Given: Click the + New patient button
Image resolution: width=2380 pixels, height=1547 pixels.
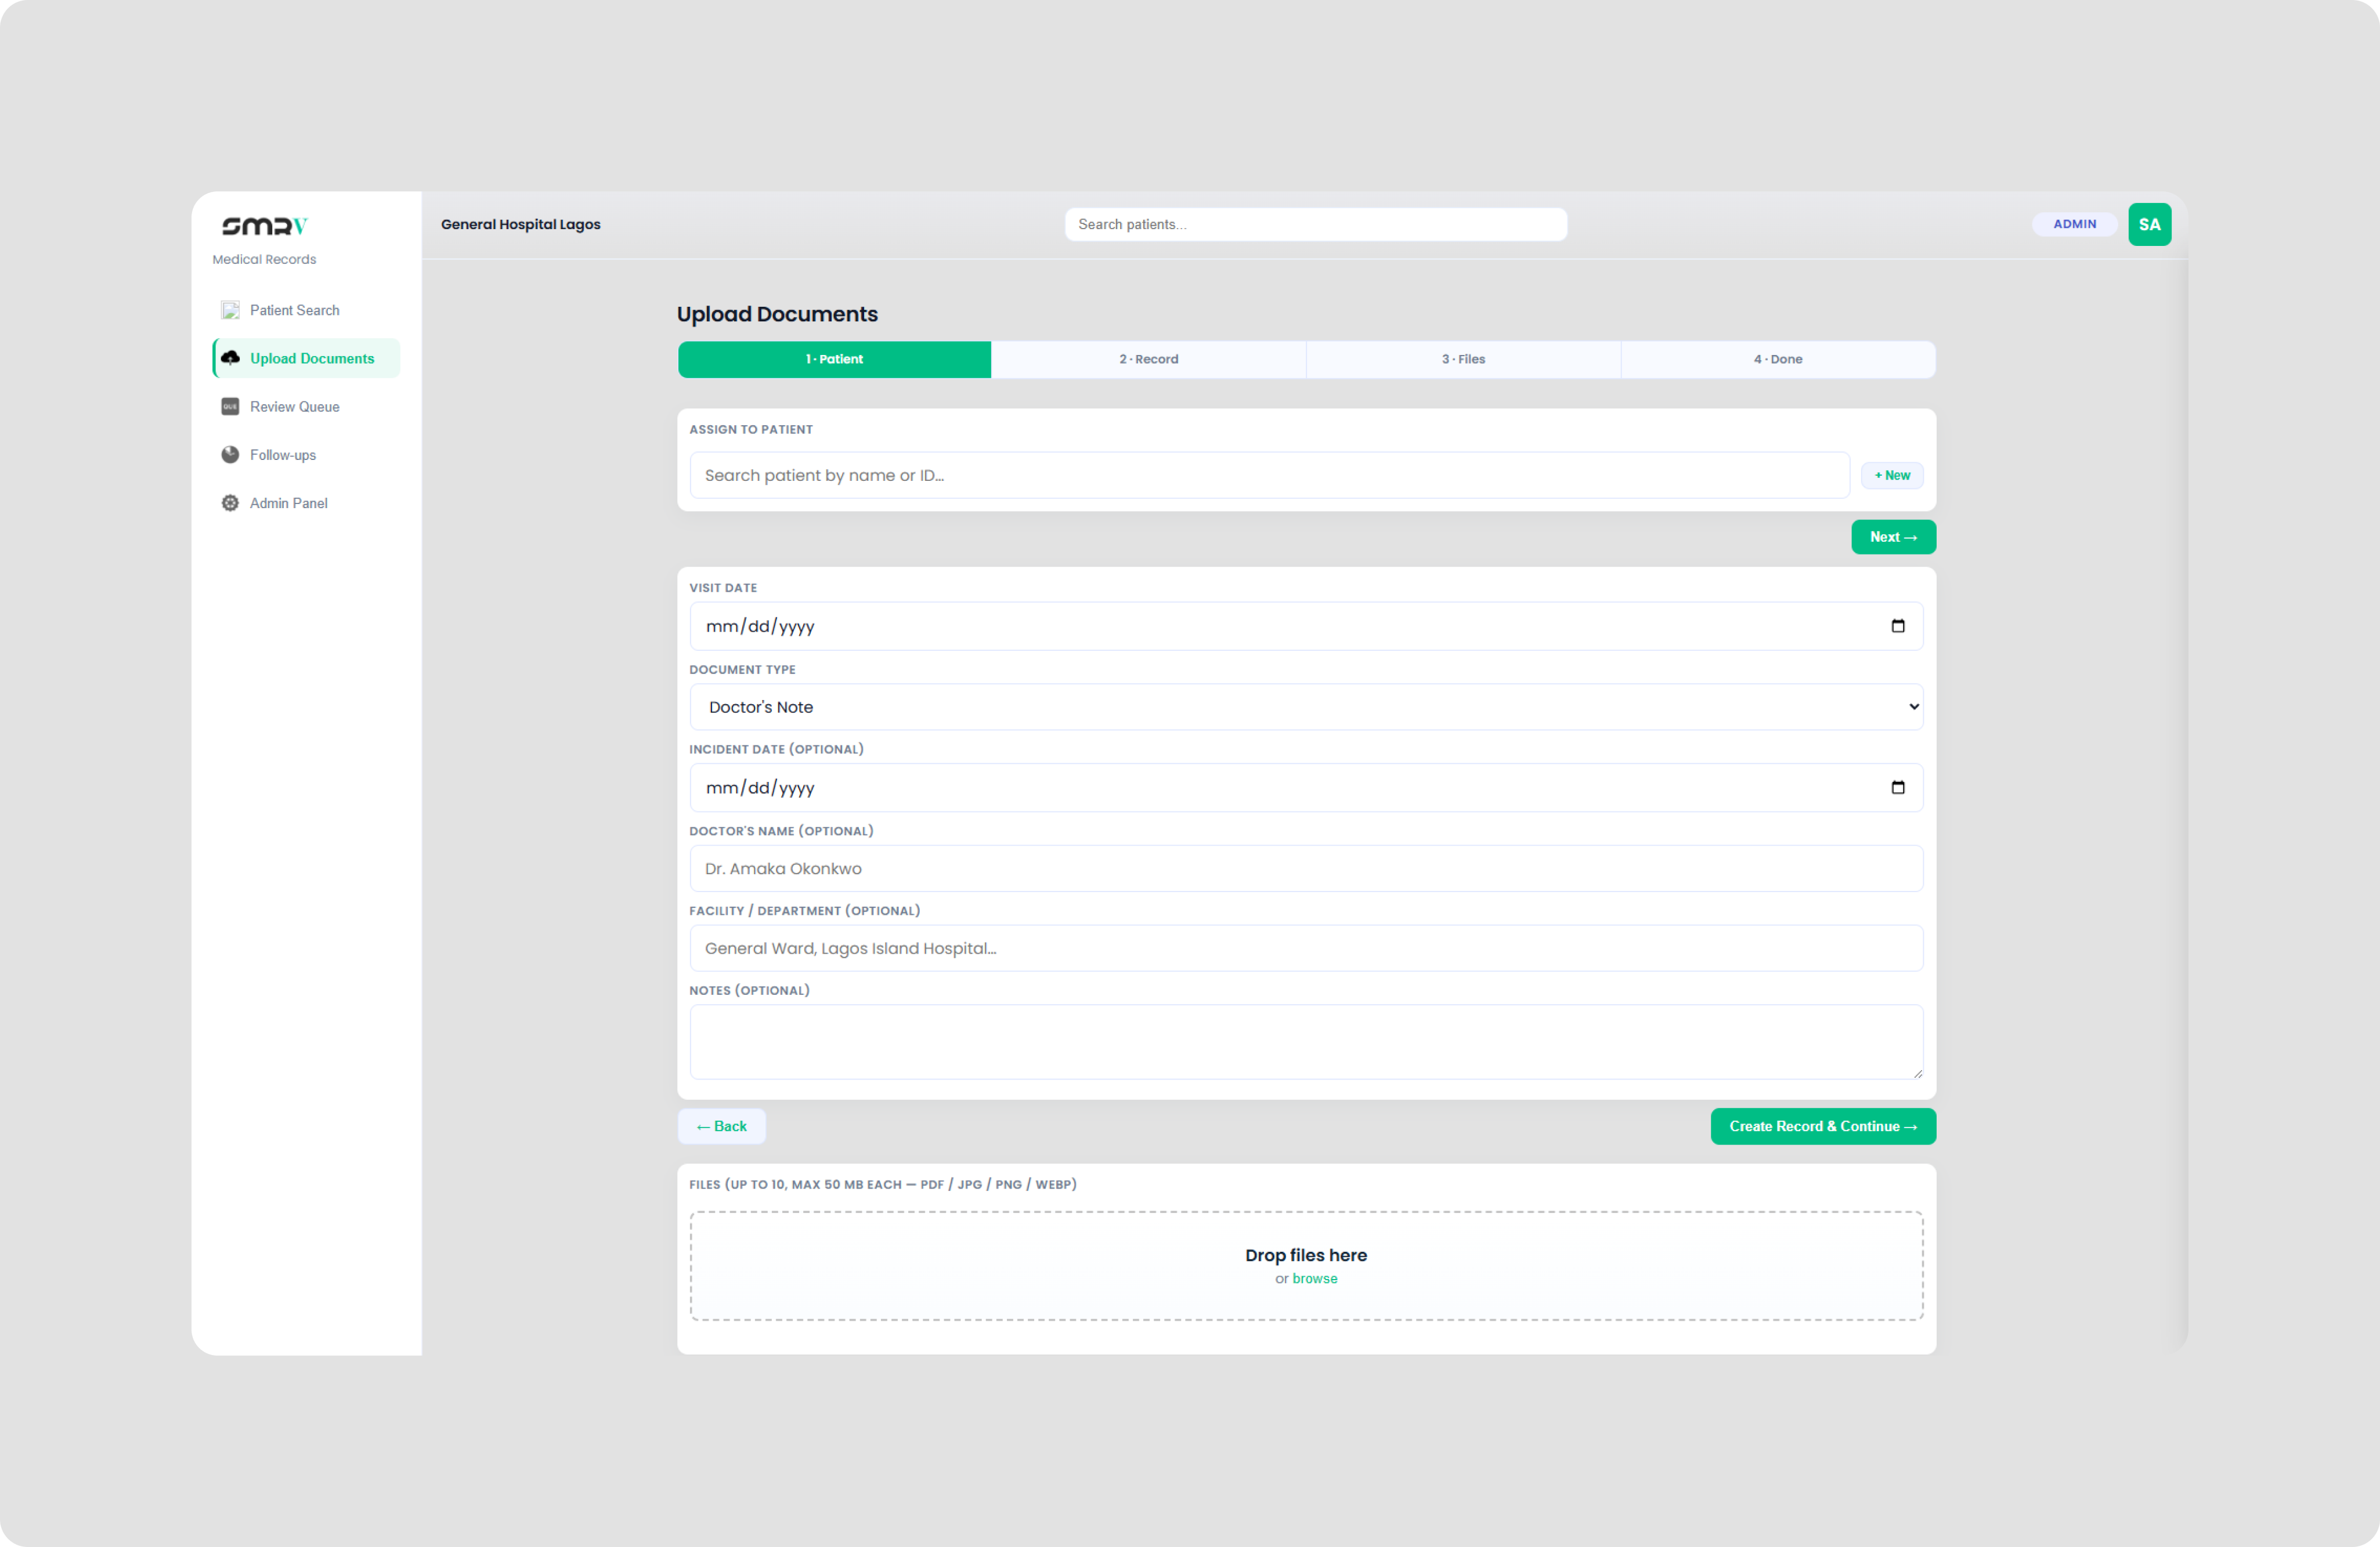Looking at the screenshot, I should (1891, 474).
